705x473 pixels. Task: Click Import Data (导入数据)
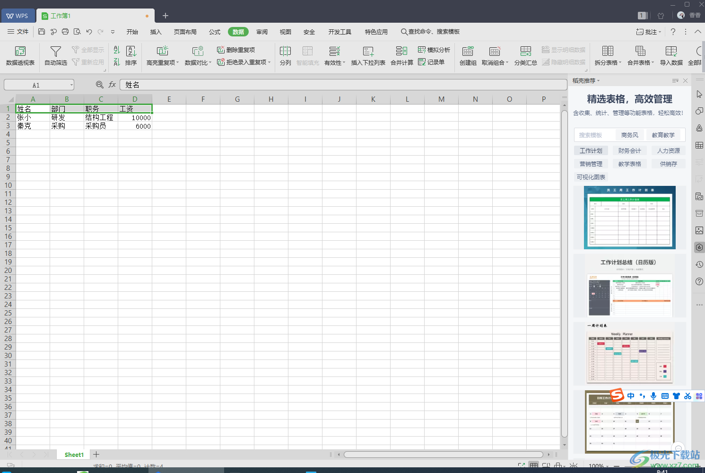(671, 56)
